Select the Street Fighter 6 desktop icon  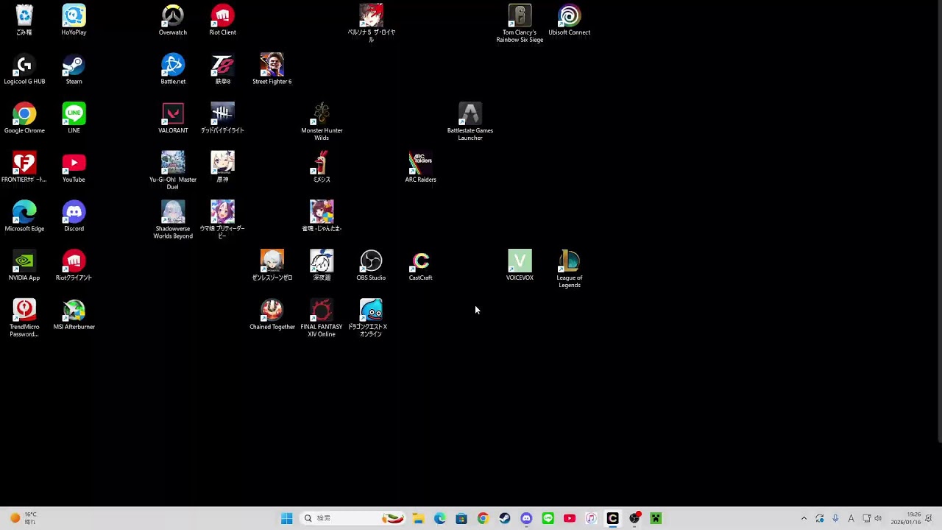click(272, 69)
